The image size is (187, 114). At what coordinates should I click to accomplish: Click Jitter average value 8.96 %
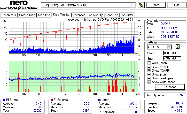point(133,104)
